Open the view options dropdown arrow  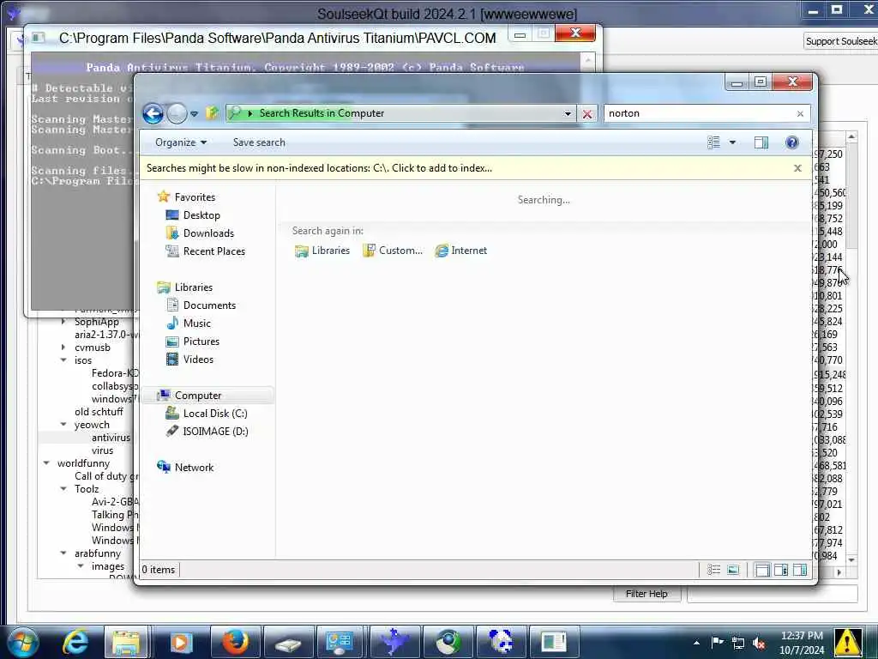pyautogui.click(x=732, y=142)
